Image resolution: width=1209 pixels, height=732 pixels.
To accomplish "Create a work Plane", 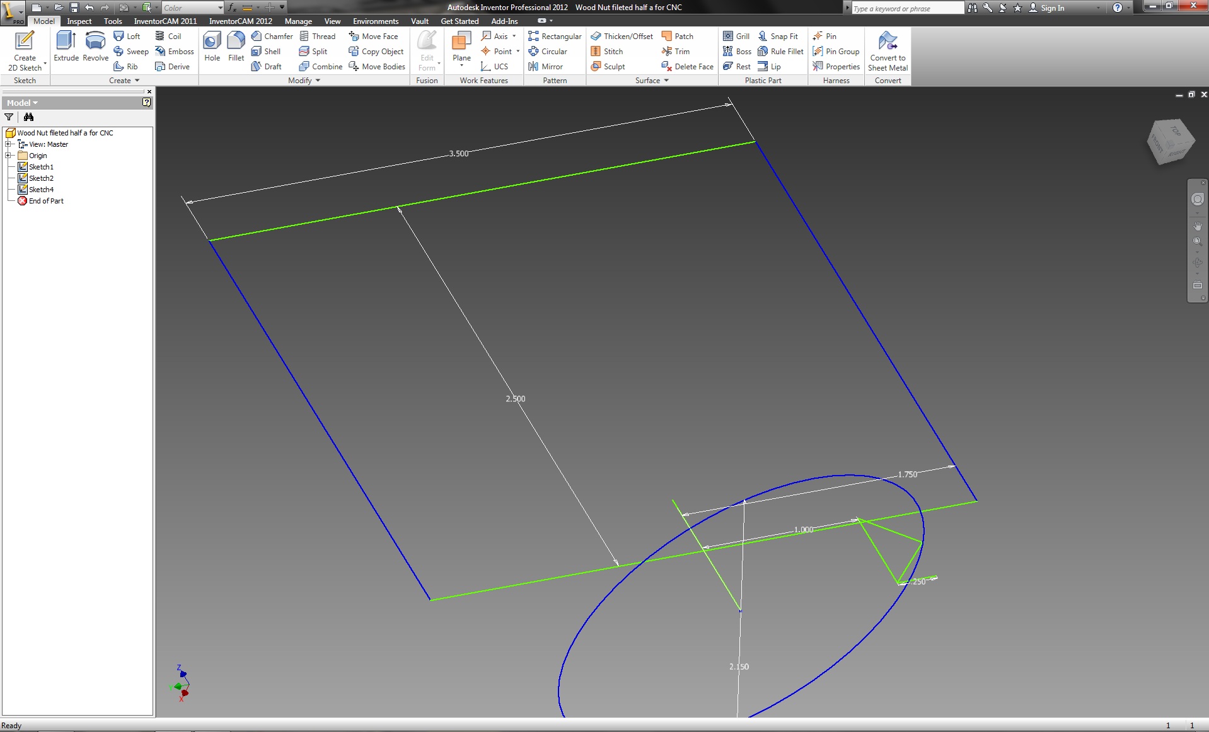I will point(461,48).
